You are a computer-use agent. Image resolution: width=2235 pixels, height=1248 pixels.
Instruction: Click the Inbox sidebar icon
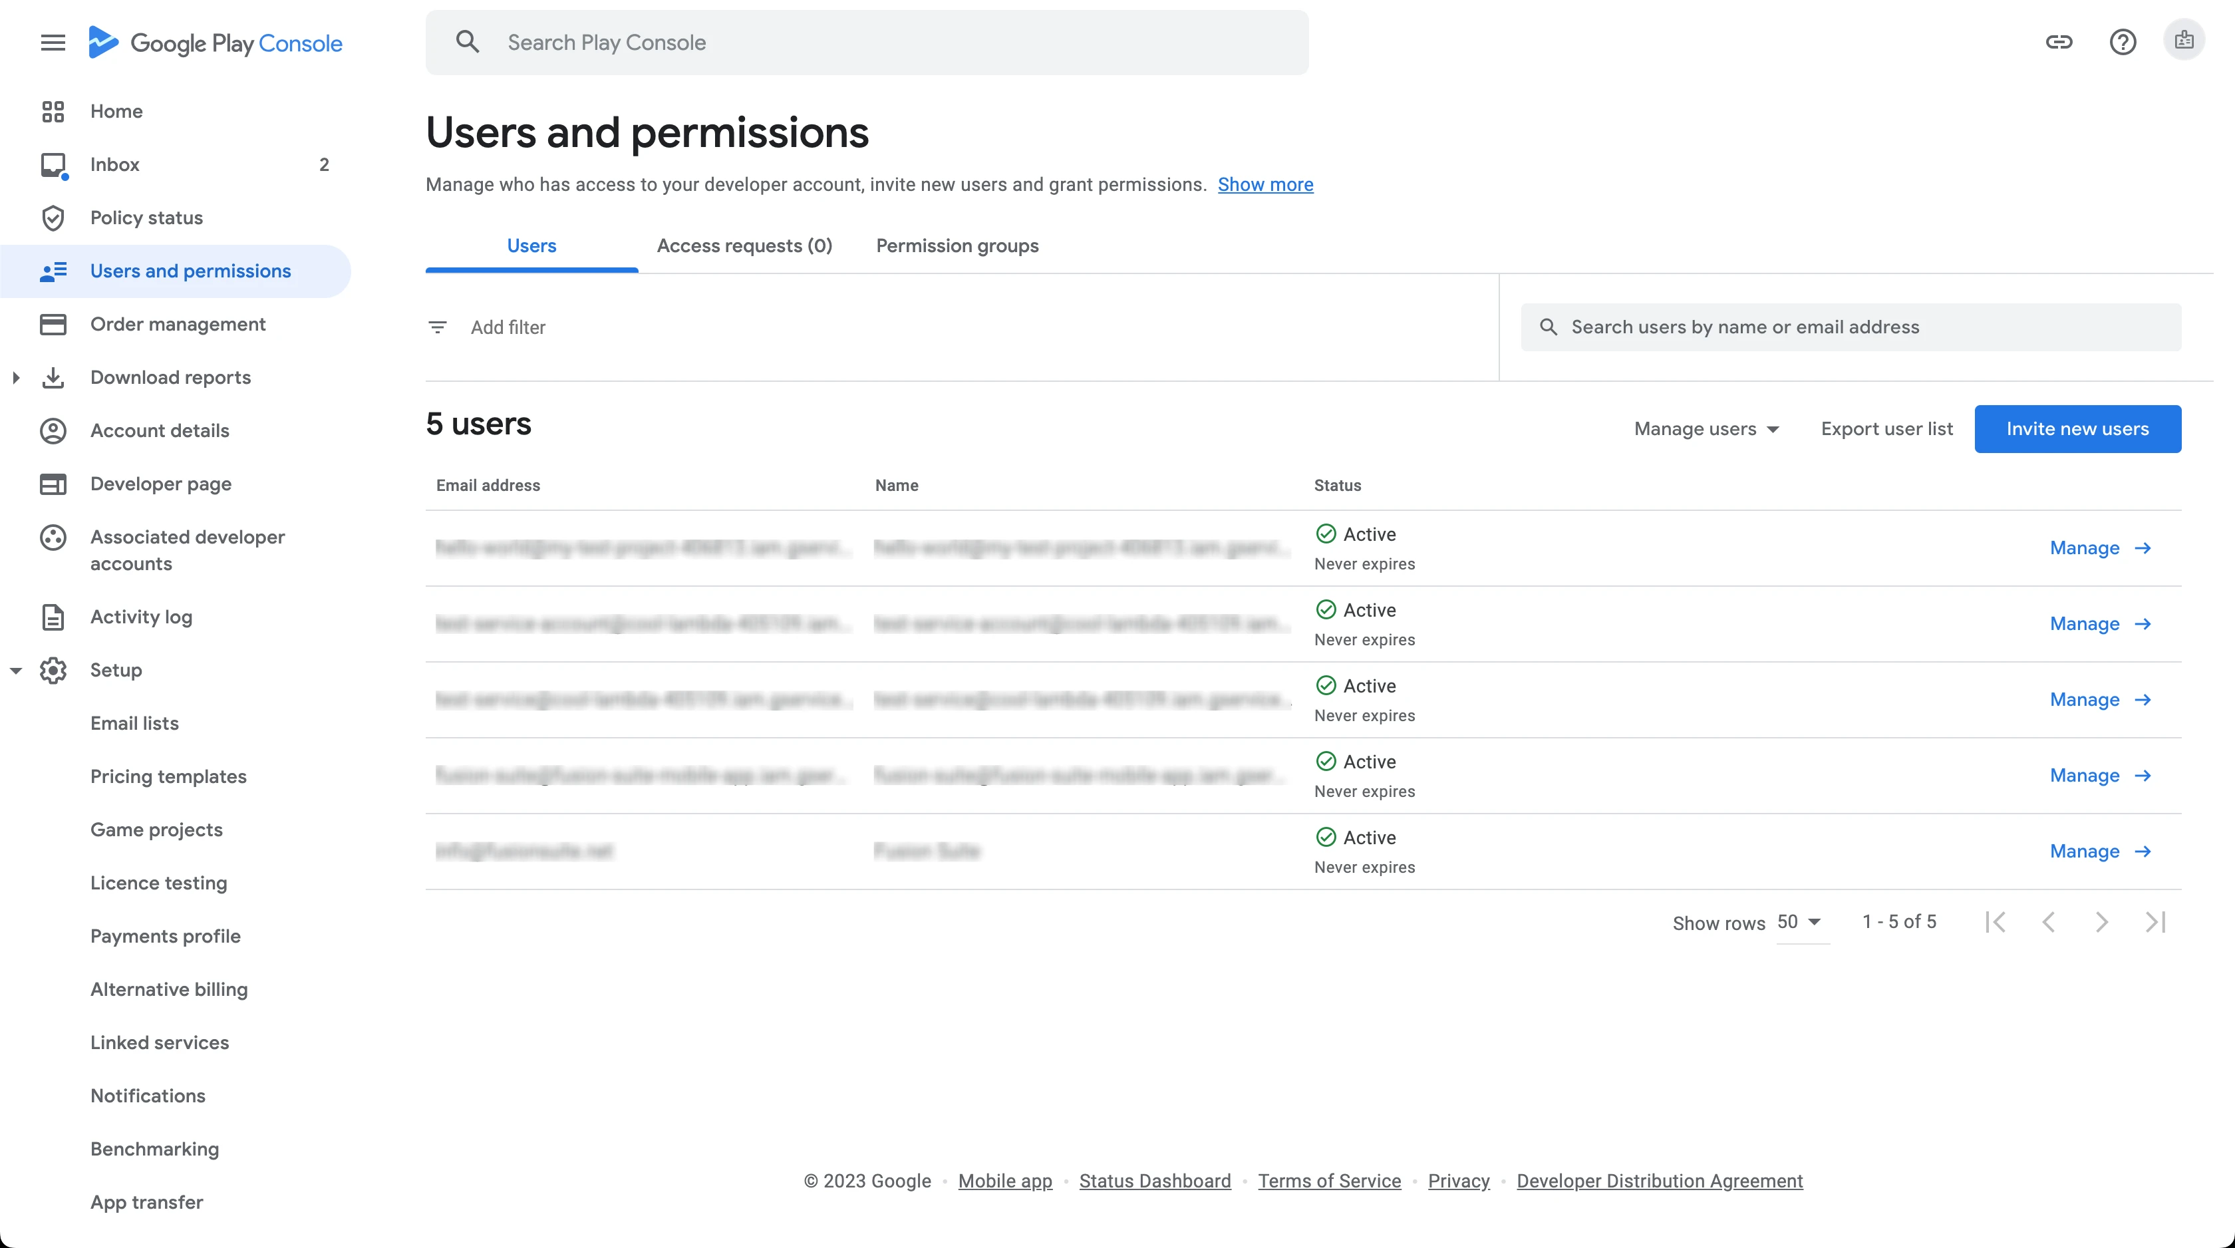[53, 165]
